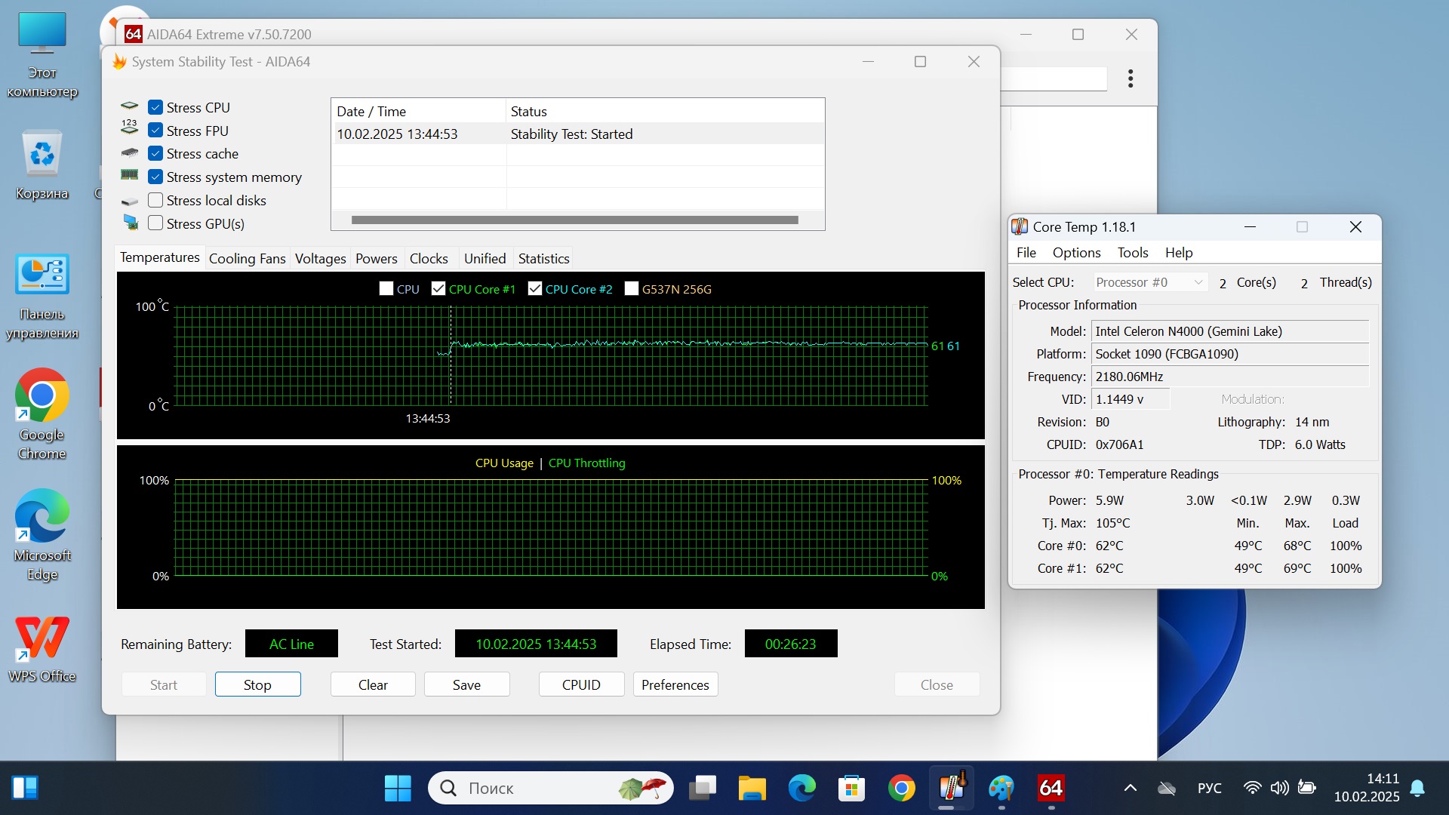Switch to the Unified tab
Image resolution: width=1449 pixels, height=815 pixels.
pos(485,258)
